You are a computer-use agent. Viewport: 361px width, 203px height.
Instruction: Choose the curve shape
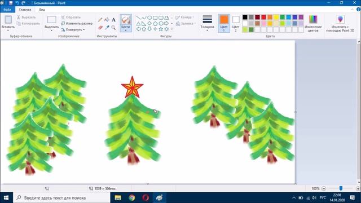click(x=144, y=17)
